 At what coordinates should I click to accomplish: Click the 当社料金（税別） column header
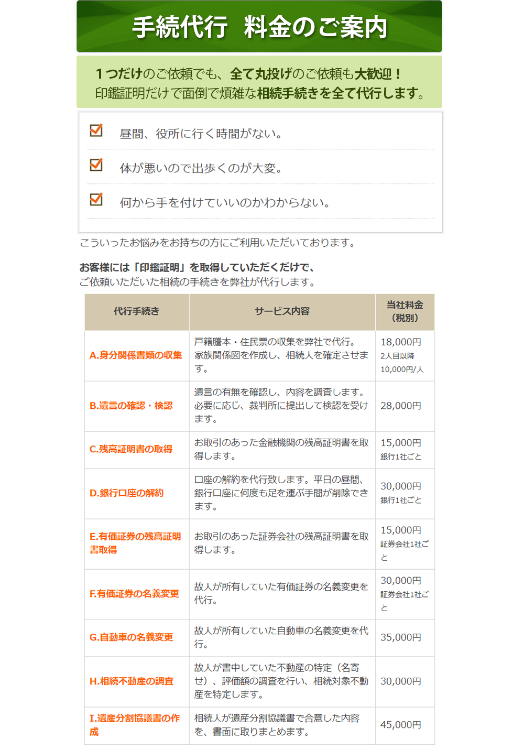[x=405, y=311]
